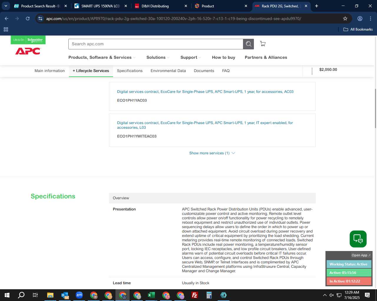Open the Calculator from the taskbar
The height and width of the screenshot is (301, 377).
(x=209, y=295)
